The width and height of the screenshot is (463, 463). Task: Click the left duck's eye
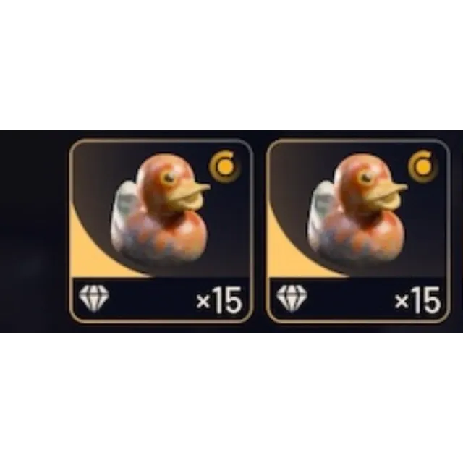click(x=169, y=177)
